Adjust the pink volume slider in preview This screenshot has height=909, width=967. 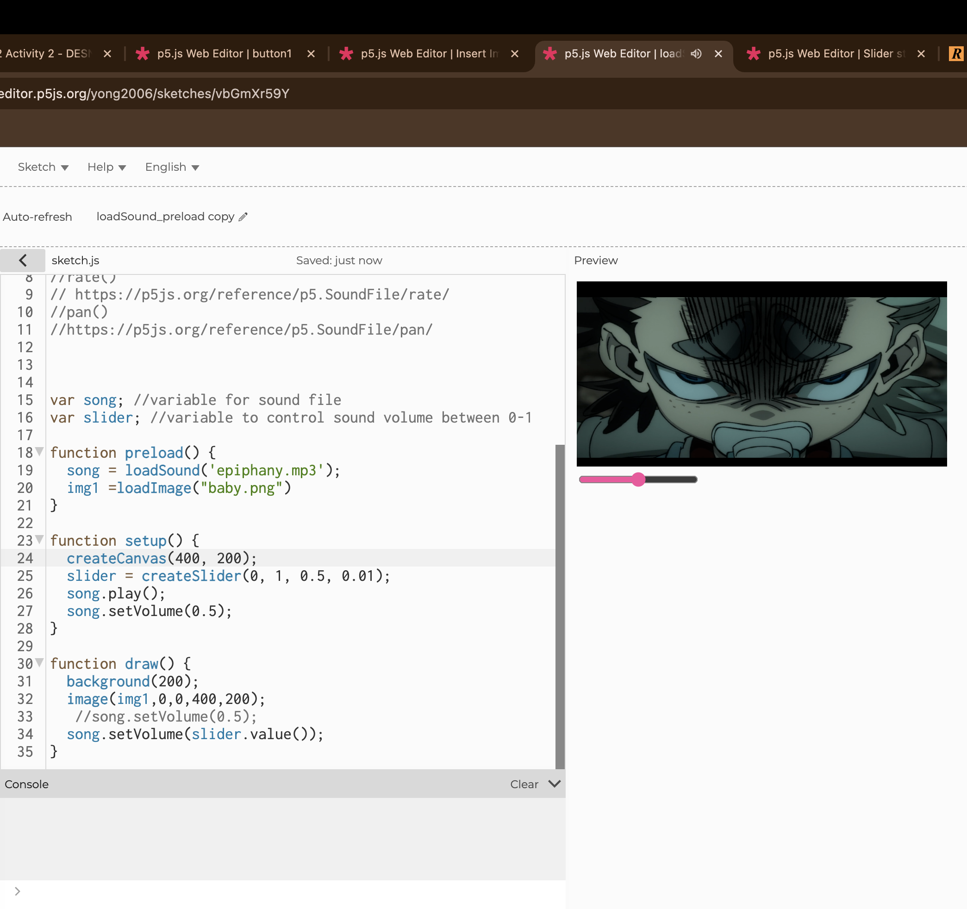pos(638,479)
